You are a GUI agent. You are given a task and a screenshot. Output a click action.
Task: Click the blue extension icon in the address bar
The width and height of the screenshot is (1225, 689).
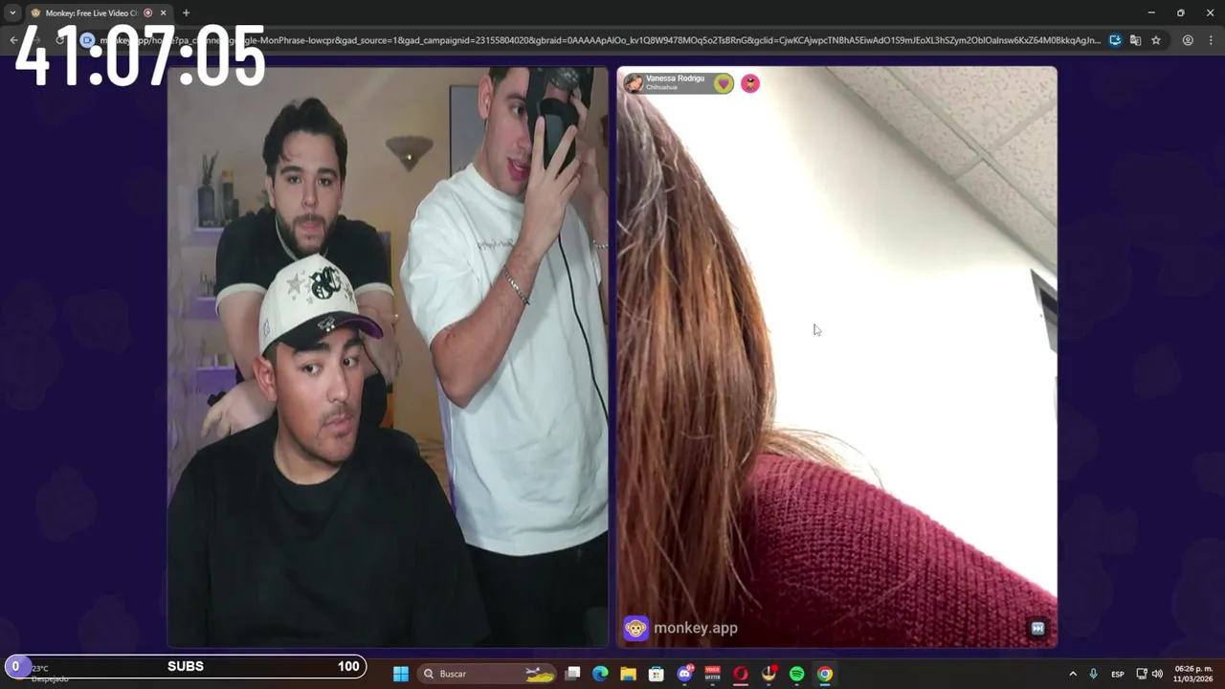(1115, 40)
